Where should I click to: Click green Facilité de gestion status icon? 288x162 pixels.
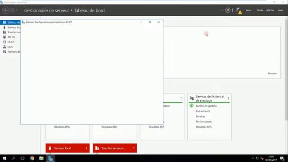[x=191, y=106]
